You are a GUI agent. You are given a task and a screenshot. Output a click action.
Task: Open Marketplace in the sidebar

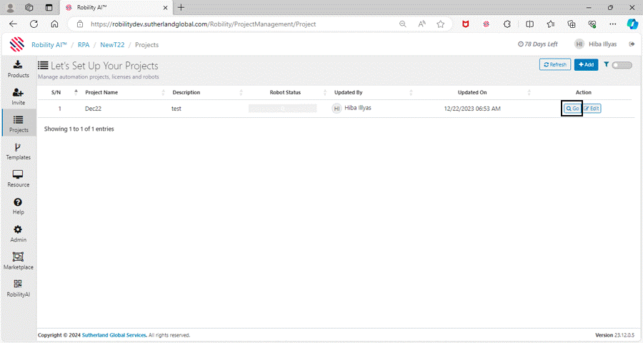(18, 262)
